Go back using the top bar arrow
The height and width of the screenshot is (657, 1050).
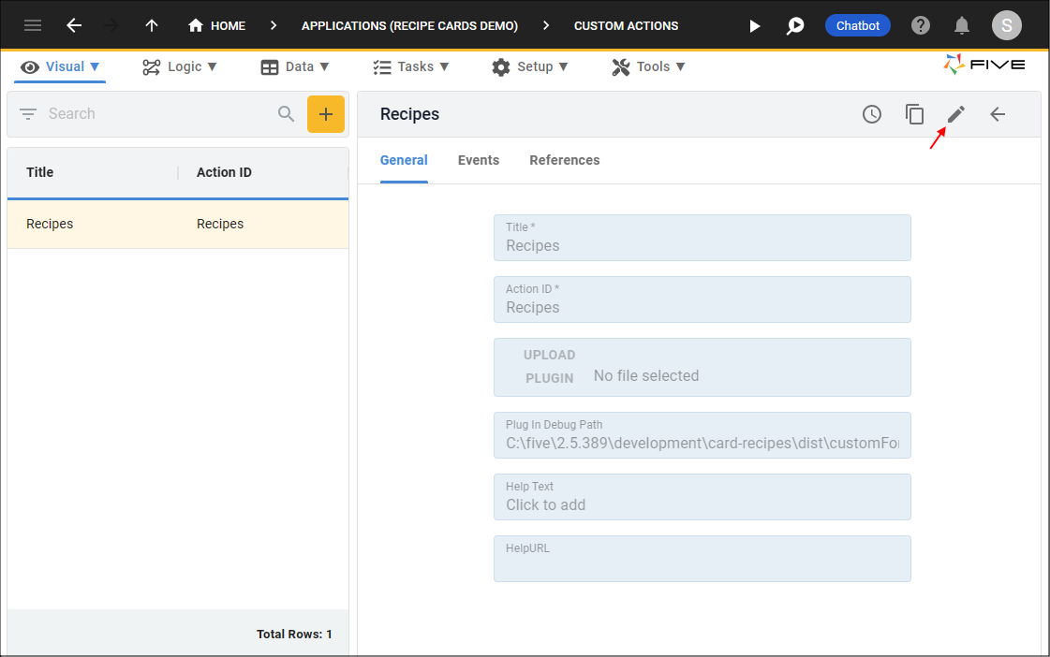(74, 25)
